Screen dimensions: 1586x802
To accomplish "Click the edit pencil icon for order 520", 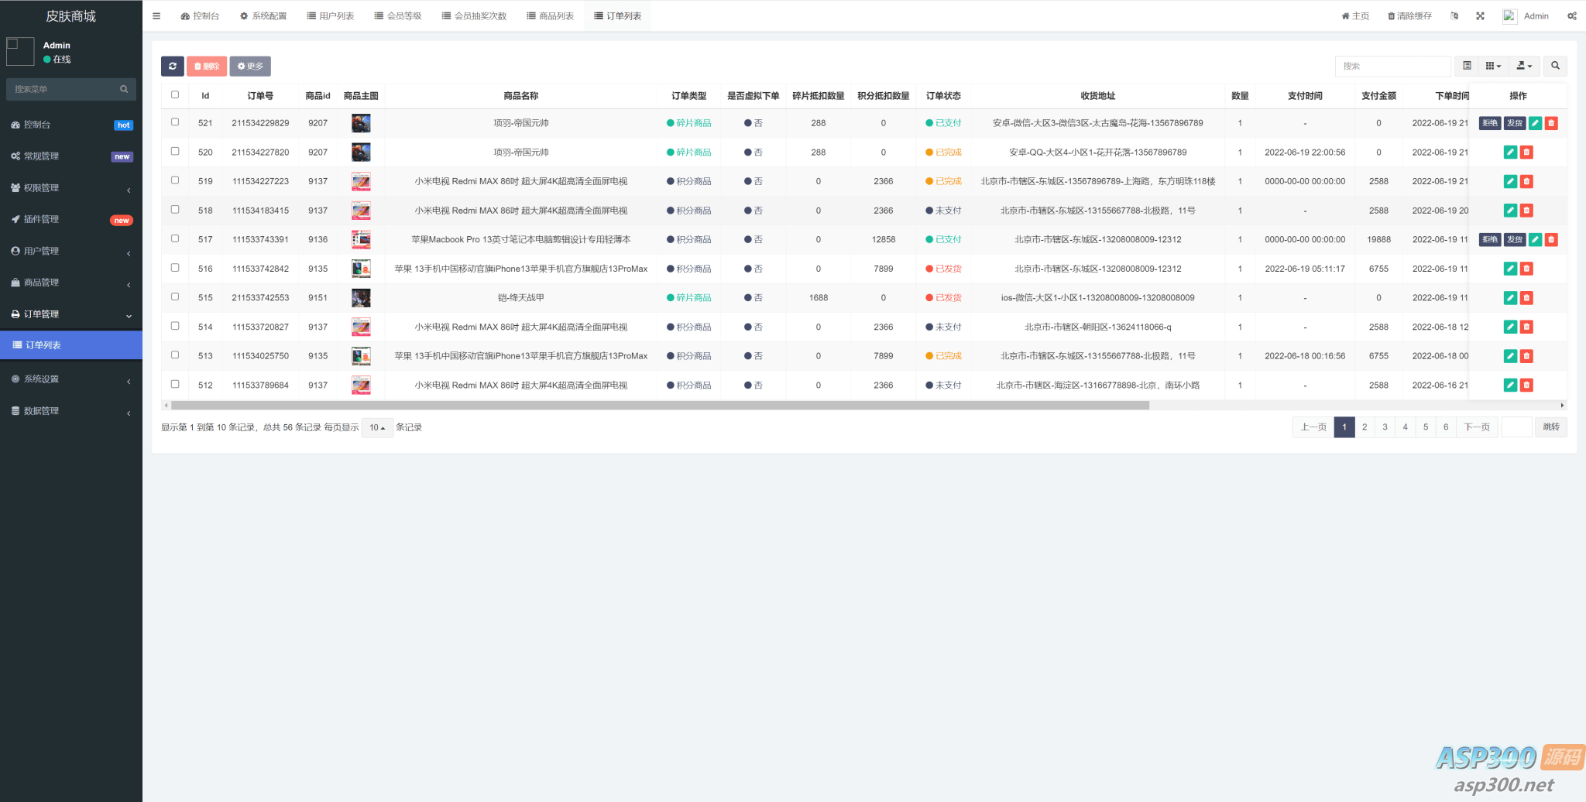I will [x=1509, y=153].
